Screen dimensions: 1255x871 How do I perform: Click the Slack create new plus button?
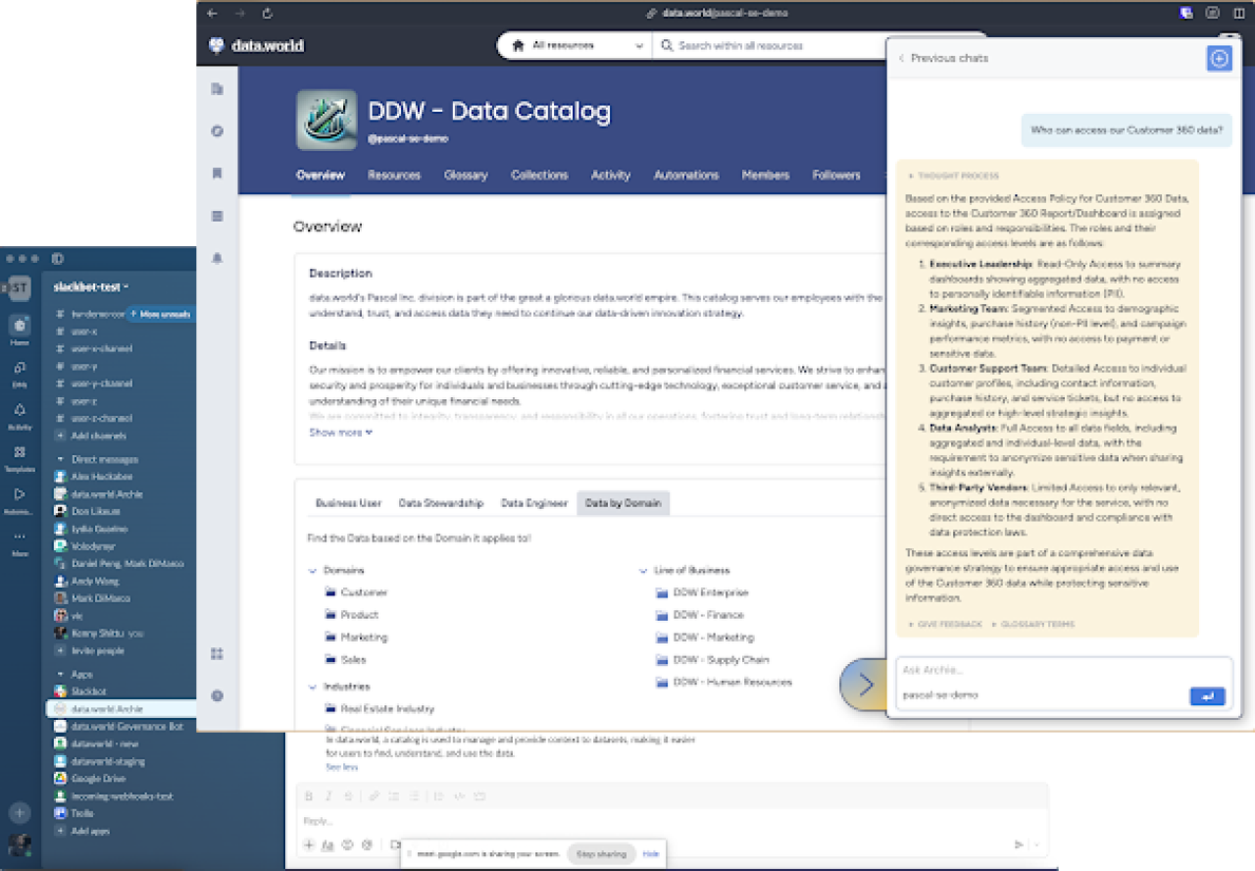click(x=20, y=812)
